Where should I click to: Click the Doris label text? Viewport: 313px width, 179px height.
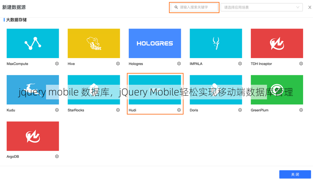194,110
